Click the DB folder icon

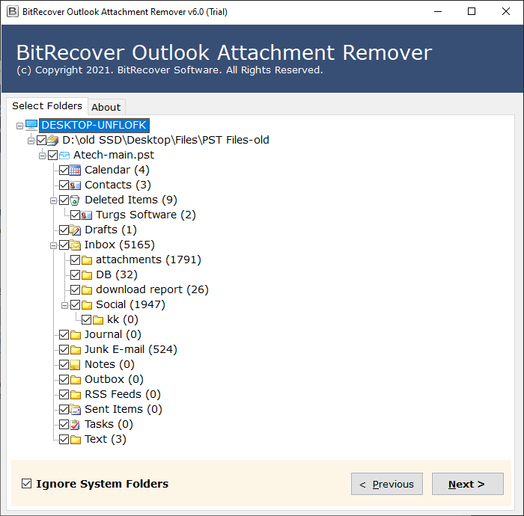[x=87, y=275]
